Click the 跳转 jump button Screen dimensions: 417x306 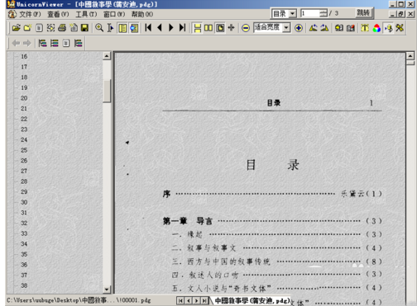(x=363, y=13)
